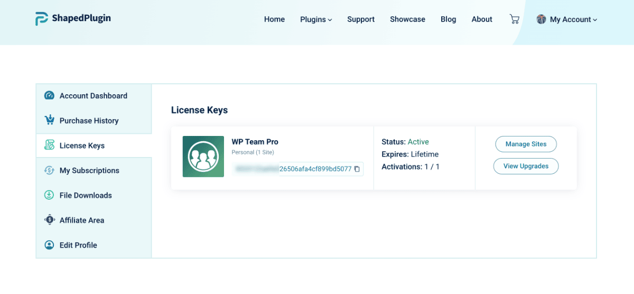Click the My Subscriptions dollar icon

[x=49, y=170]
